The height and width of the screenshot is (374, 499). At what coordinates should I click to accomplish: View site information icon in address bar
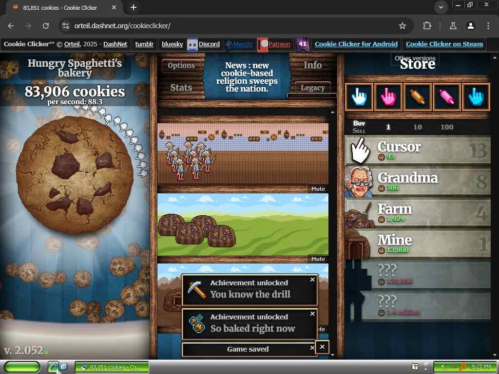click(x=66, y=26)
